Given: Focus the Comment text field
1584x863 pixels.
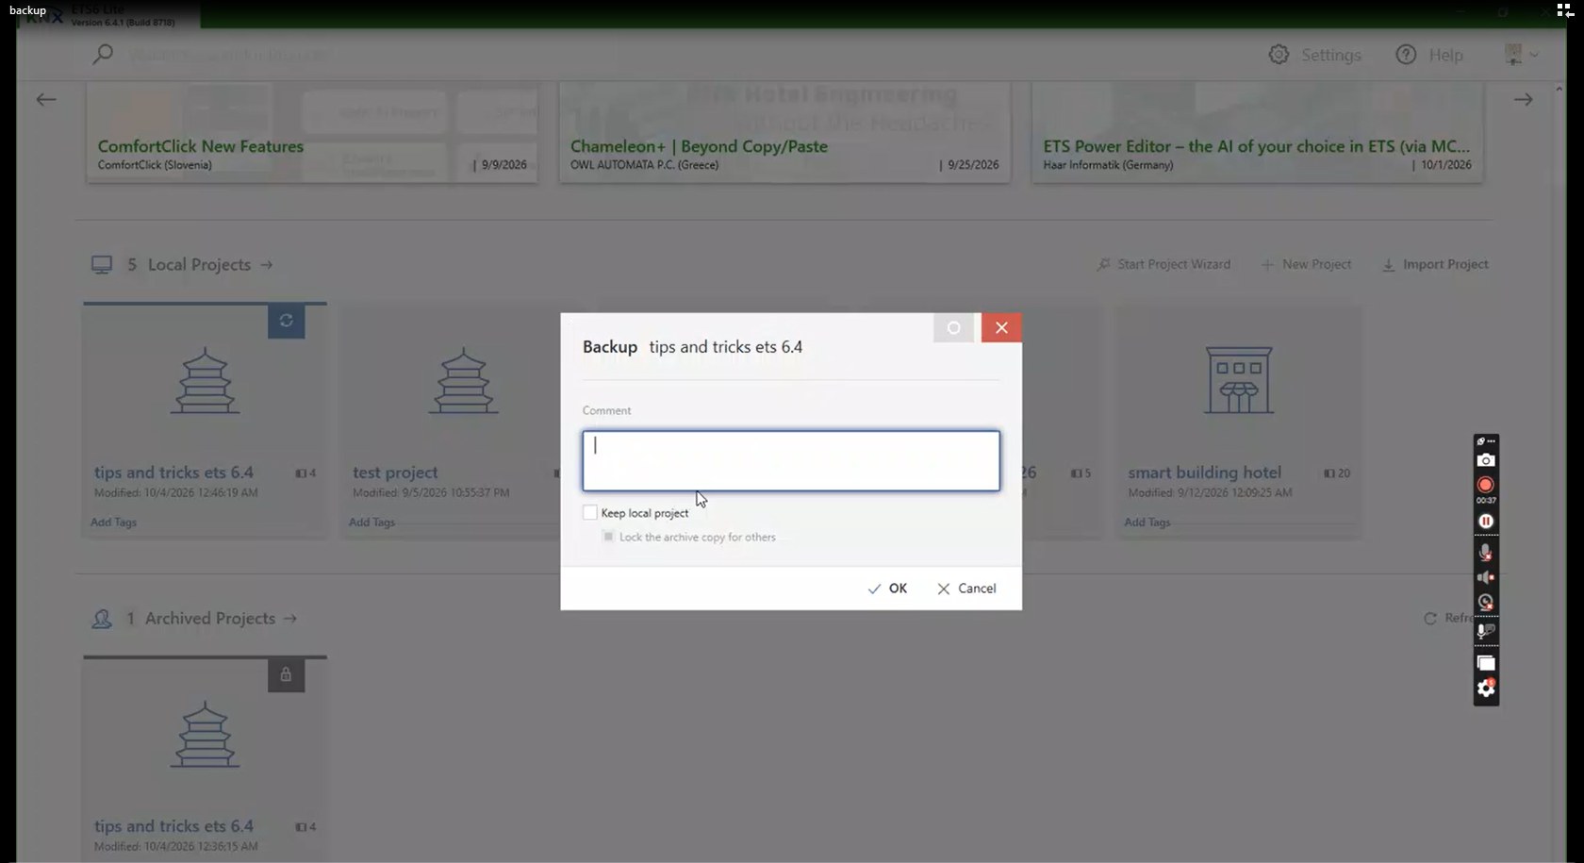Looking at the screenshot, I should coord(791,461).
